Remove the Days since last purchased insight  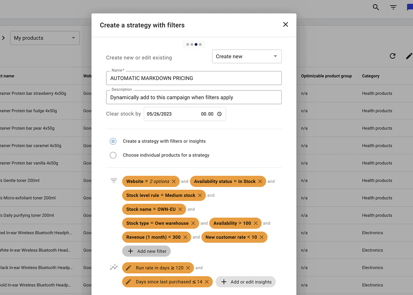pos(207,282)
